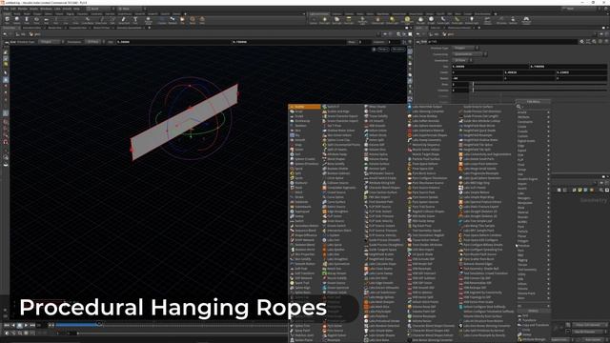This screenshot has width=610, height=343.
Task: Add a Point Light from shelf
Action: (324, 20)
